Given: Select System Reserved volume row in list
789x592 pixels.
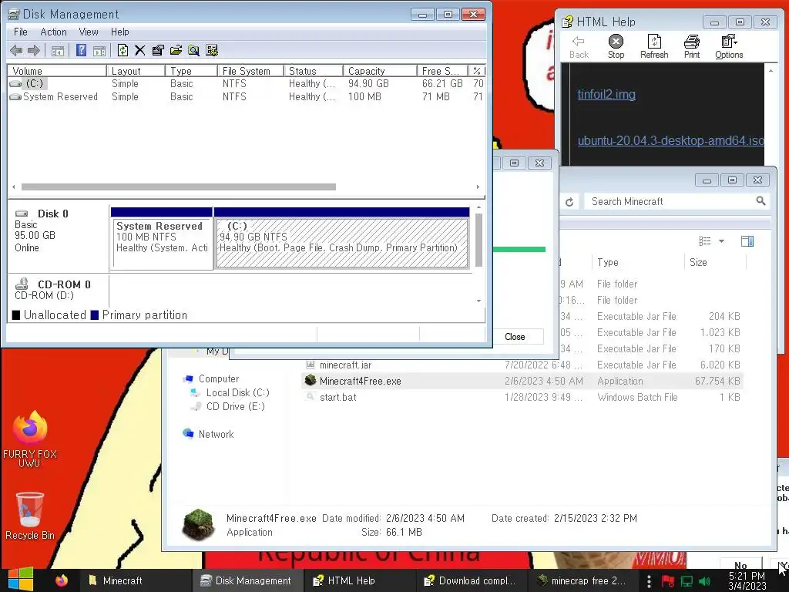Looking at the screenshot, I should pos(247,96).
